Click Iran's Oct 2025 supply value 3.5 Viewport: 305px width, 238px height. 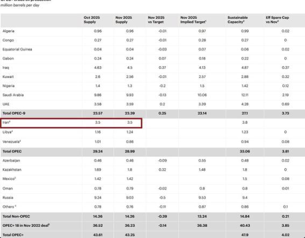[98, 122]
